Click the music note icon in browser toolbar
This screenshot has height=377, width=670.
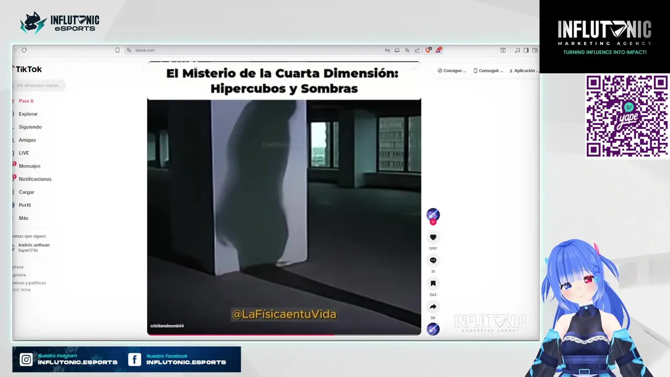(517, 50)
